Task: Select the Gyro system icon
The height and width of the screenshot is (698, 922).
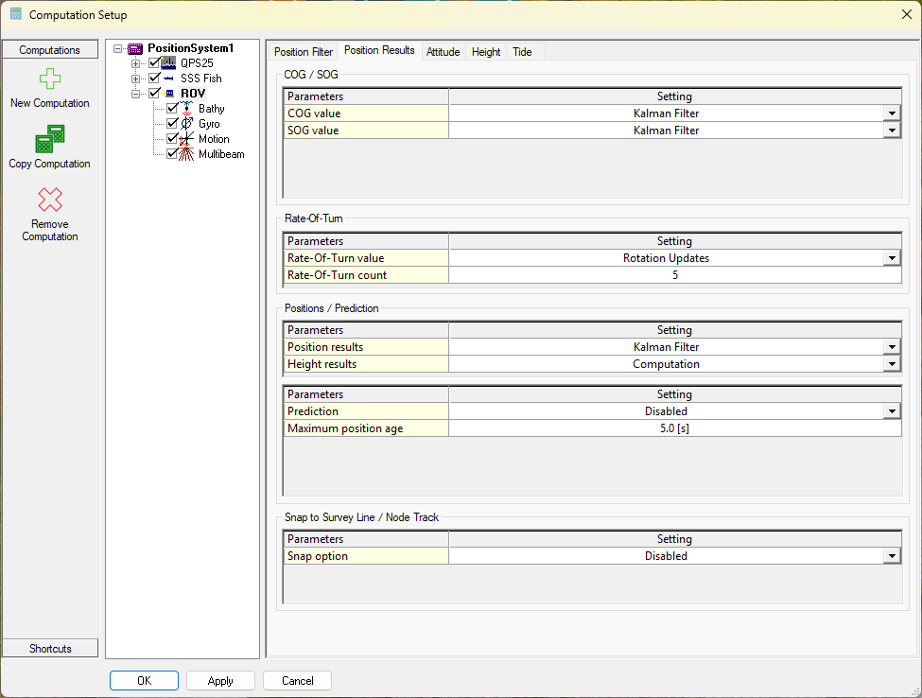Action: tap(187, 124)
